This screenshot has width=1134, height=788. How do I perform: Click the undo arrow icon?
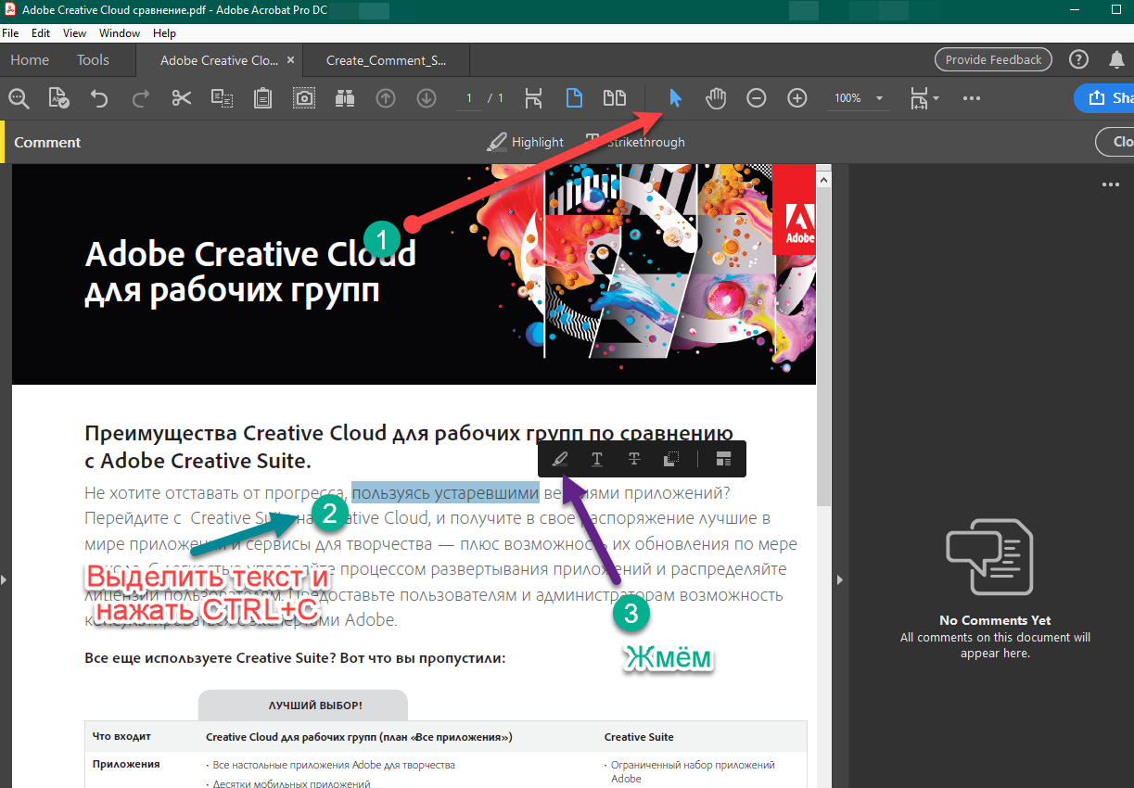click(x=99, y=98)
